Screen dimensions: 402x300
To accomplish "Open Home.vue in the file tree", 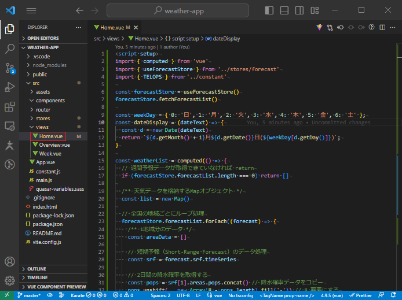I will 53,136.
